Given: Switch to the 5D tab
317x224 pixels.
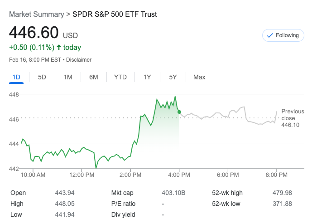Looking at the screenshot, I should point(42,77).
